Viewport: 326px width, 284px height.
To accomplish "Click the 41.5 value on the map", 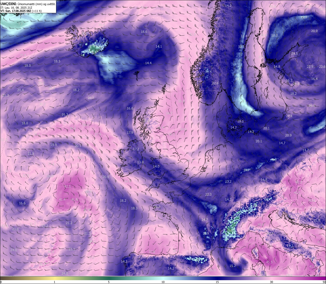I will 74,199.
